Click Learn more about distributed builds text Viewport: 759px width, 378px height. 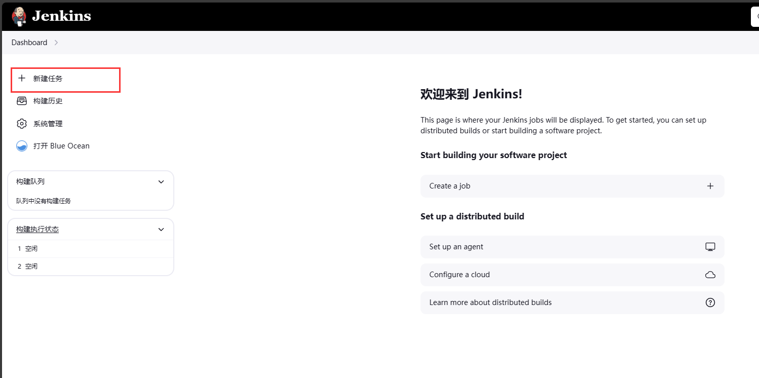[x=490, y=303]
